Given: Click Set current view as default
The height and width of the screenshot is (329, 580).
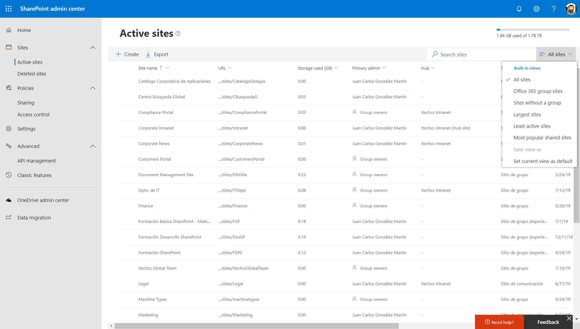Looking at the screenshot, I should coord(543,161).
